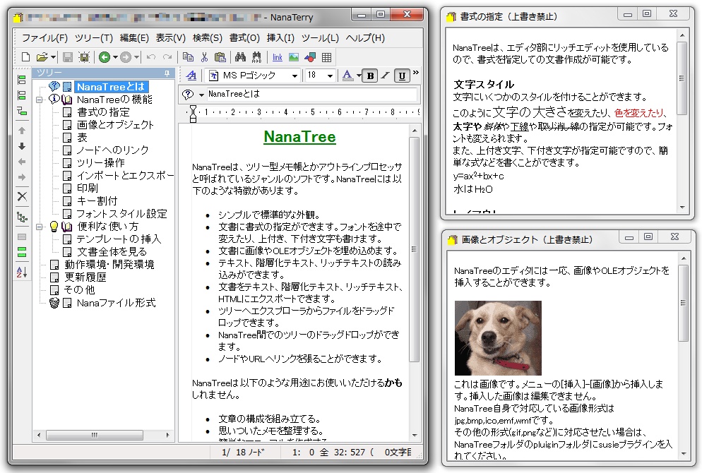Toggle bold formatting on selected text
Screen dimensions: 702x473
(370, 76)
